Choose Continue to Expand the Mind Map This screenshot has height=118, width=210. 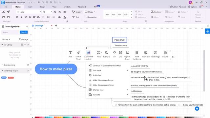point(108,66)
